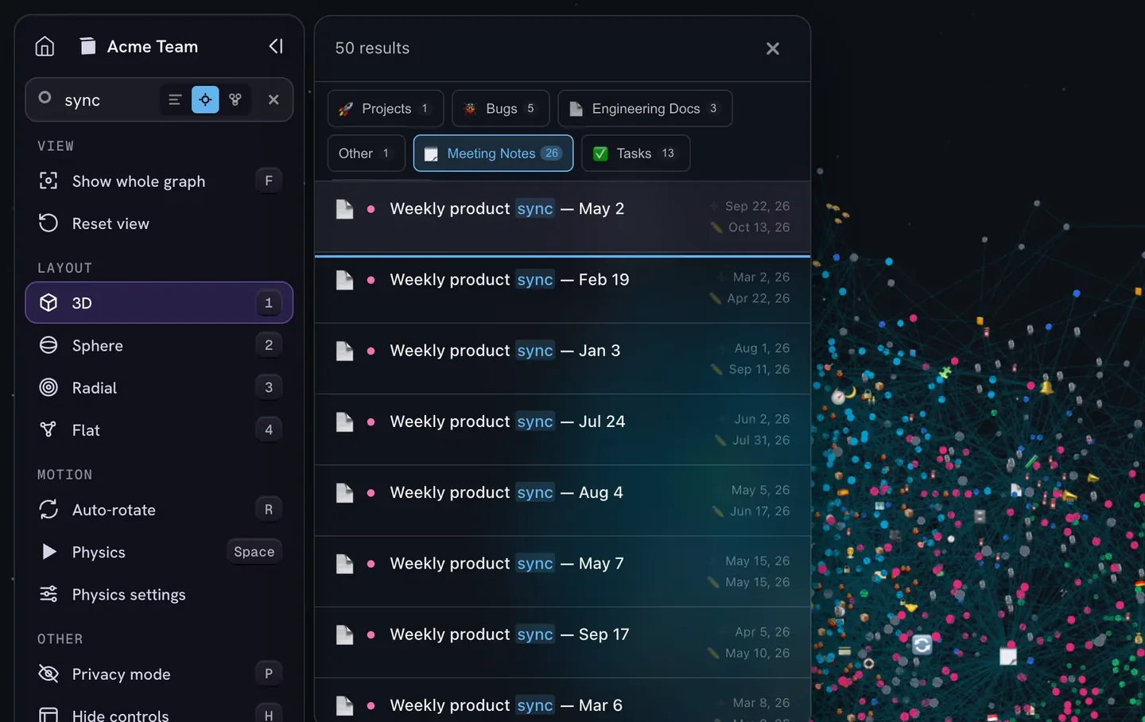
Task: Toggle the focus crosshair search mode
Action: click(x=205, y=99)
